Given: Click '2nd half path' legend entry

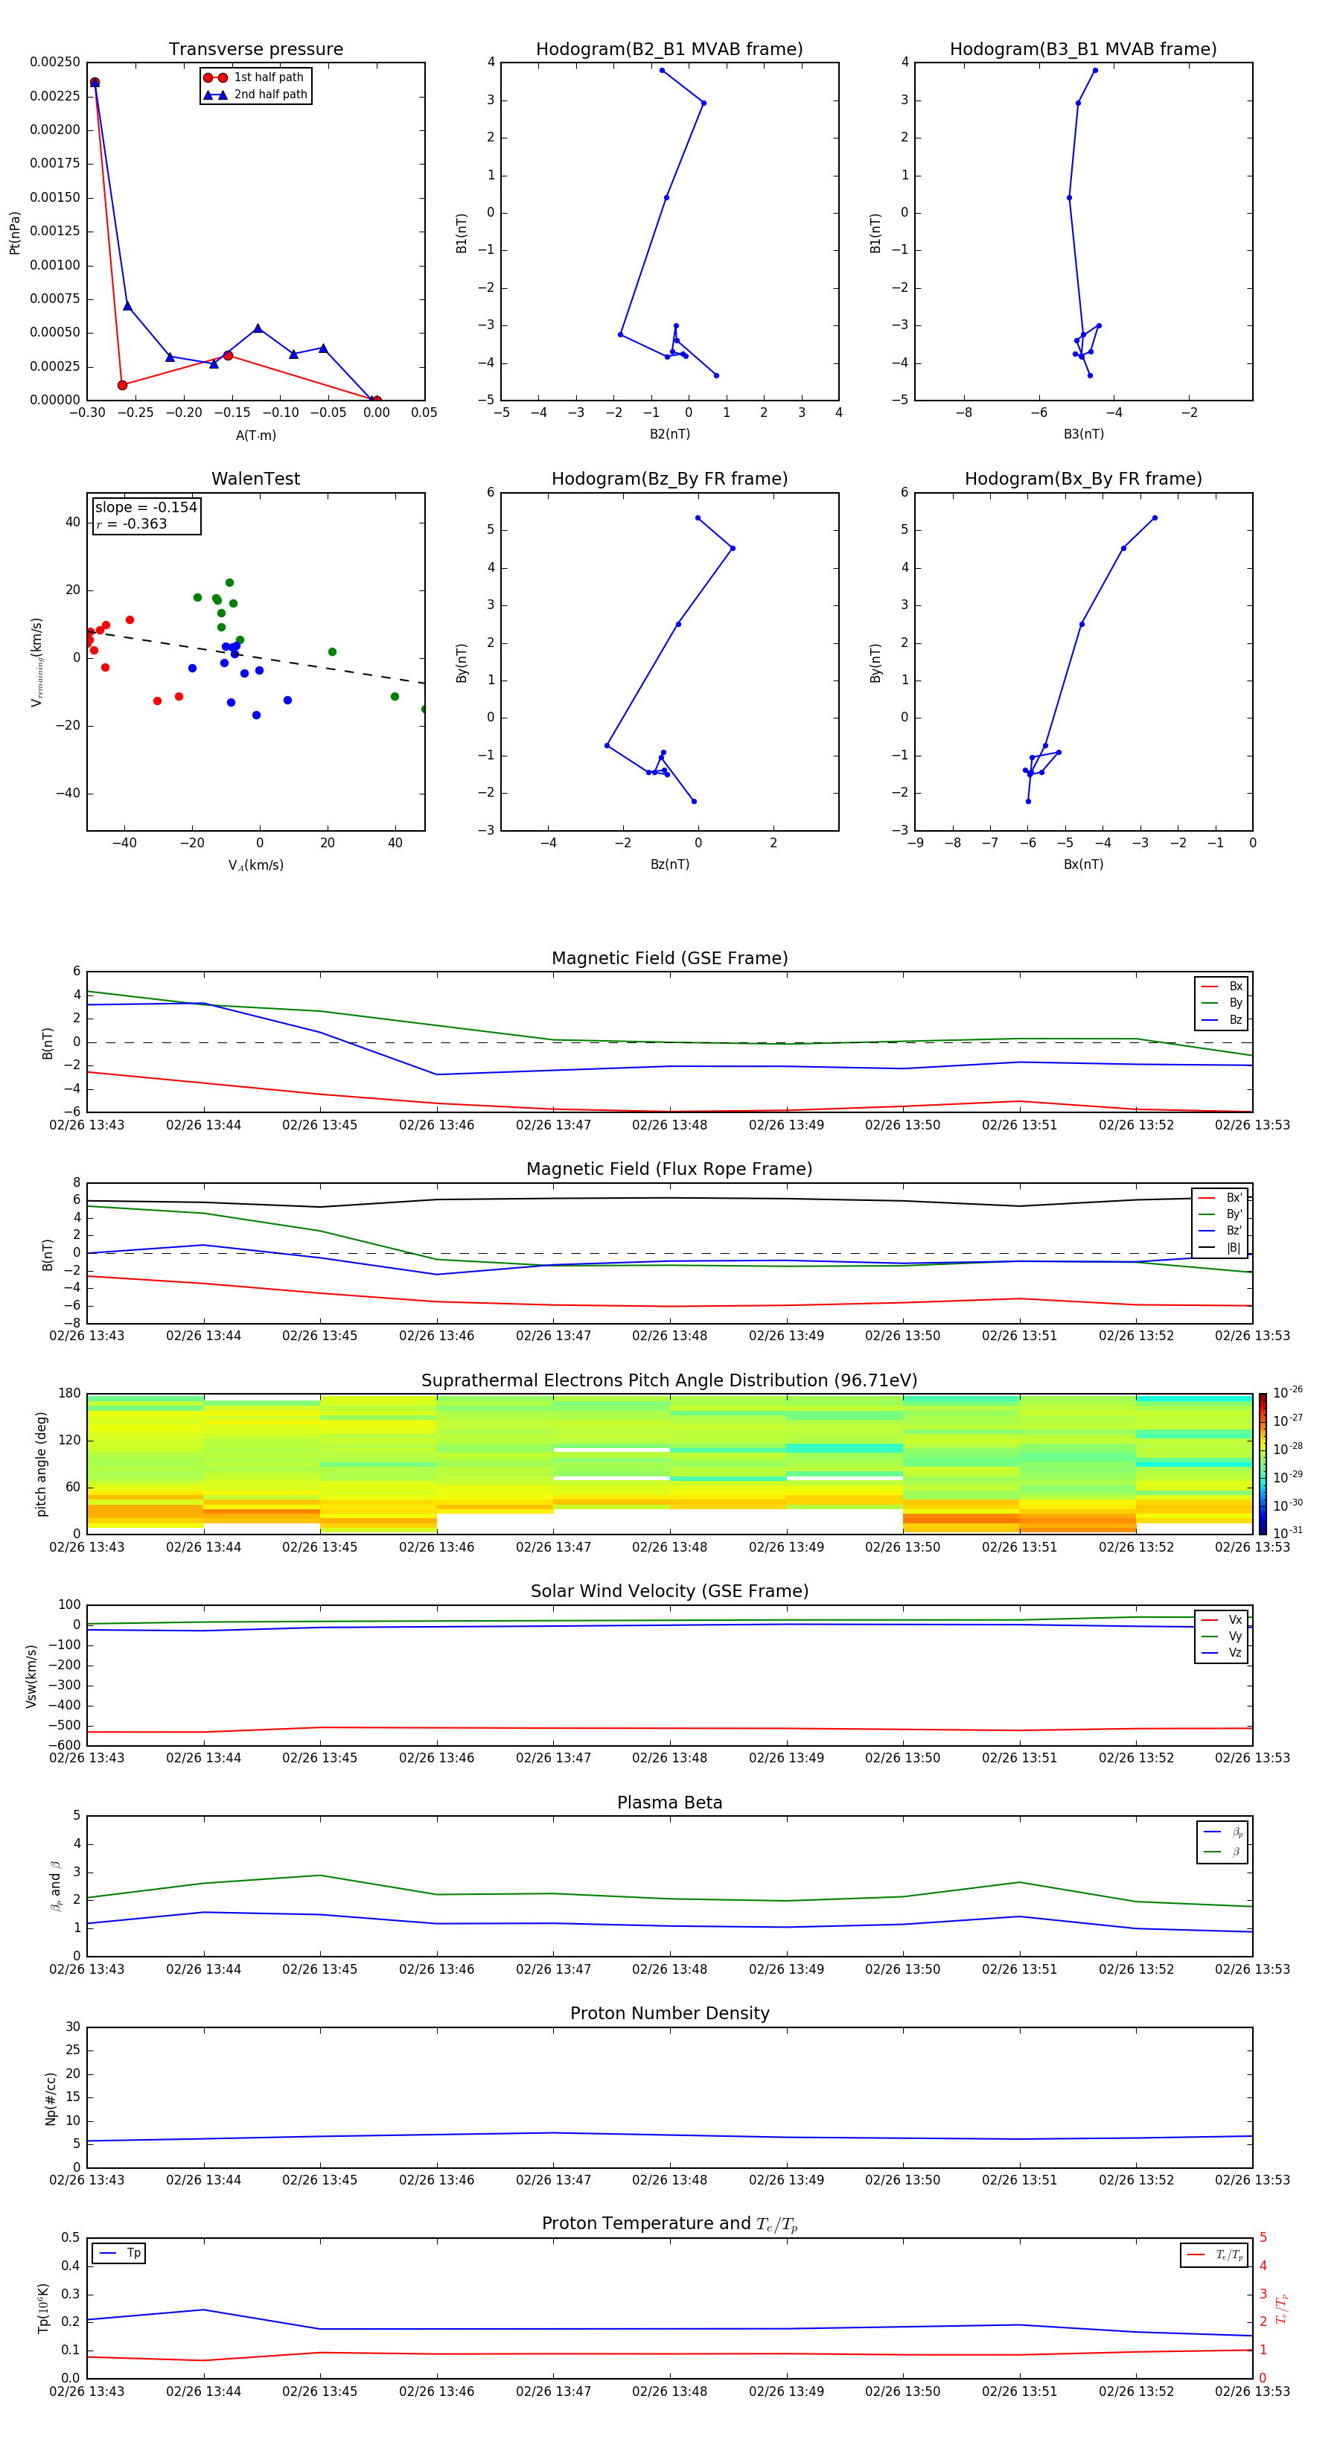Looking at the screenshot, I should click(x=255, y=95).
